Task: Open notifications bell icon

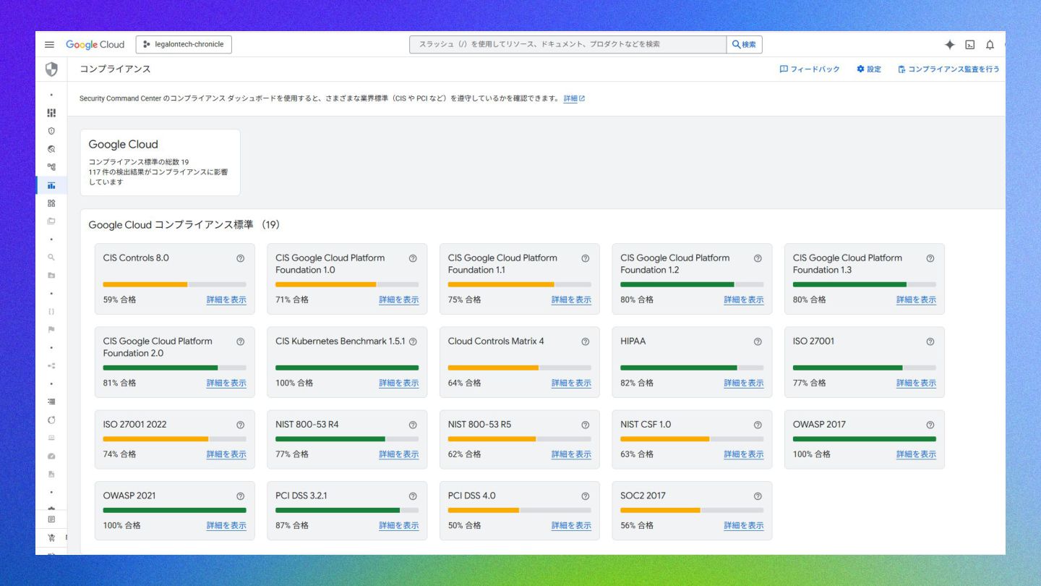Action: coord(990,45)
